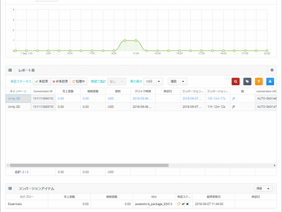282x212 pixels.
Task: Click the レポート表 panel list icon
Action: point(10,70)
